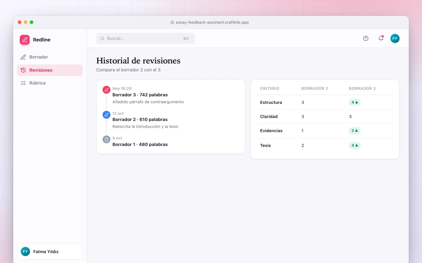Screen dimensions: 422x263
Task: Click Tesis Borrador 2 score 2
Action: coord(303,146)
